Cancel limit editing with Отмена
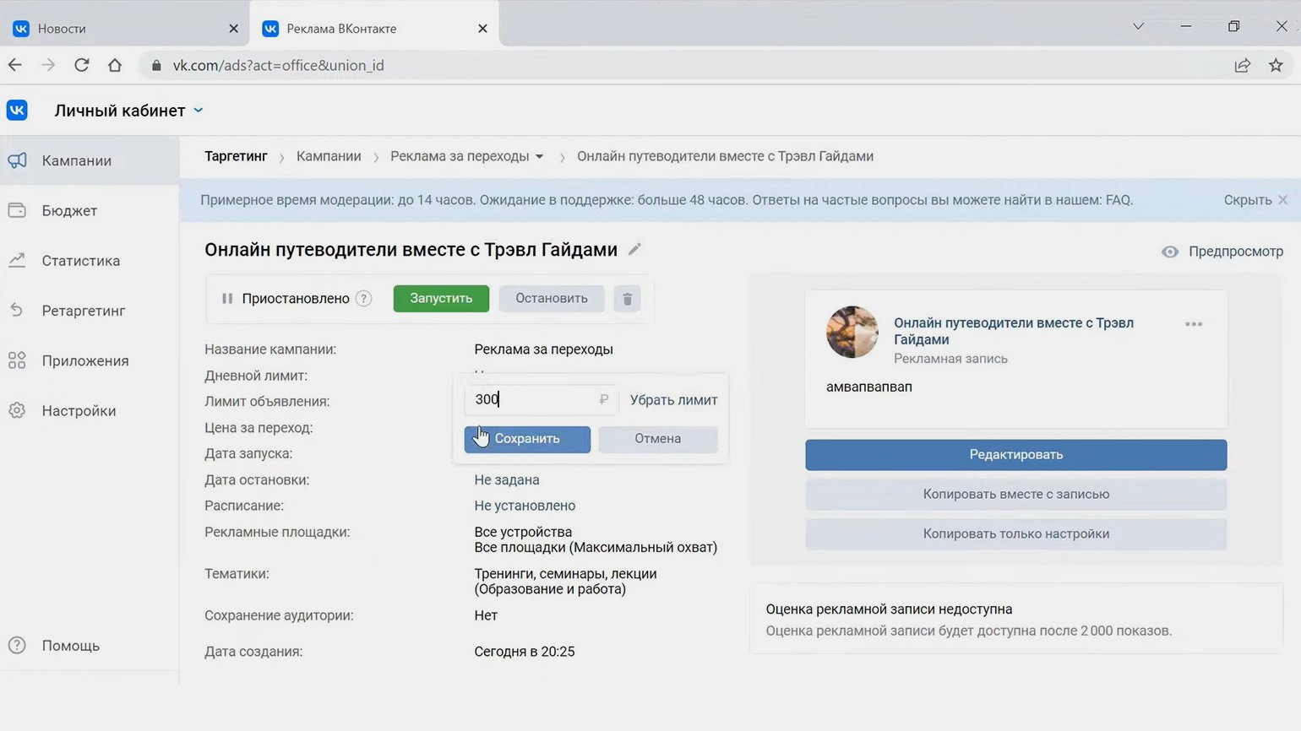Viewport: 1301px width, 731px height. tap(658, 439)
